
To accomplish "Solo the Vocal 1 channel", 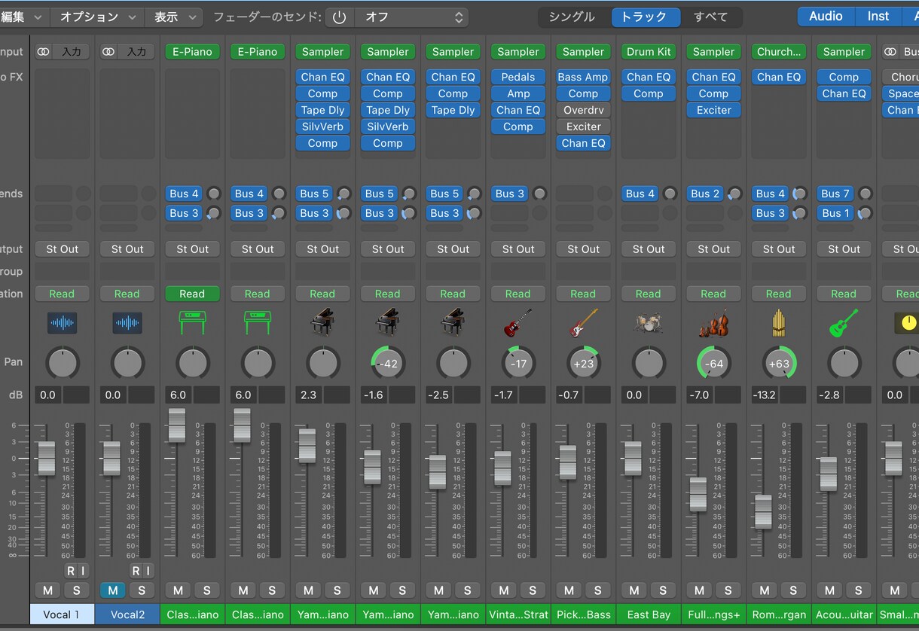I will point(76,590).
